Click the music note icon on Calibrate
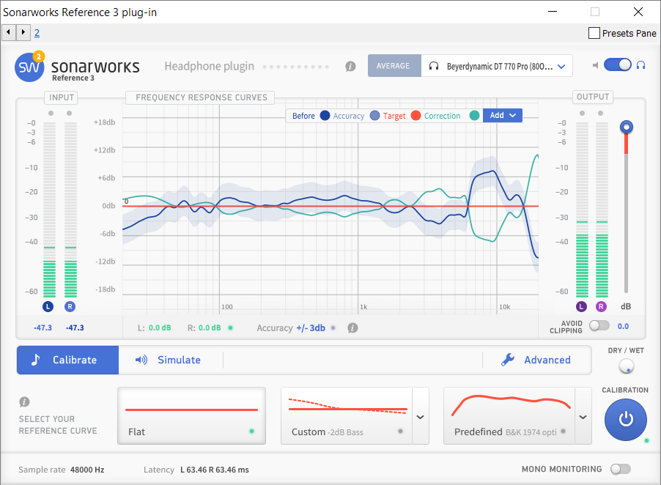The image size is (661, 485). (x=36, y=360)
